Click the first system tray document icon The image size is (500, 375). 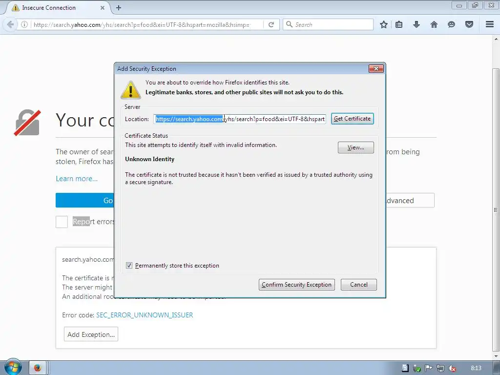[405, 368]
